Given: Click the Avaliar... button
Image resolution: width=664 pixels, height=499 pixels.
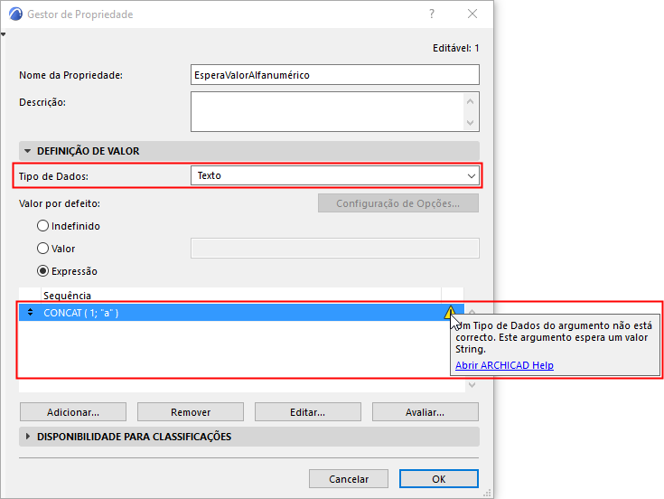Looking at the screenshot, I should coord(426,412).
